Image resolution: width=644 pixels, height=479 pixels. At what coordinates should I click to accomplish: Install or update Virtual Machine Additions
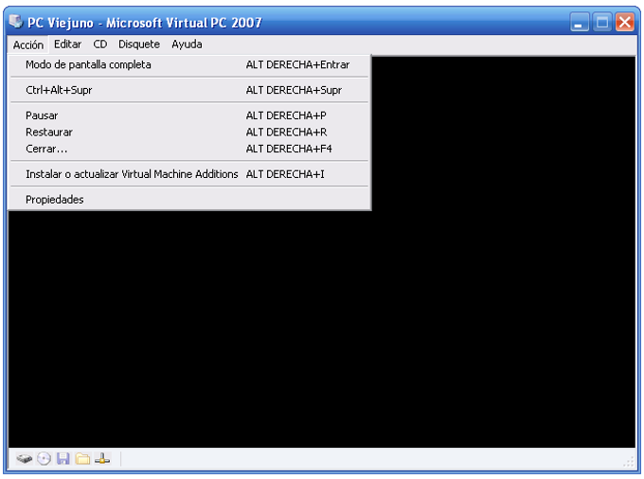click(x=189, y=174)
